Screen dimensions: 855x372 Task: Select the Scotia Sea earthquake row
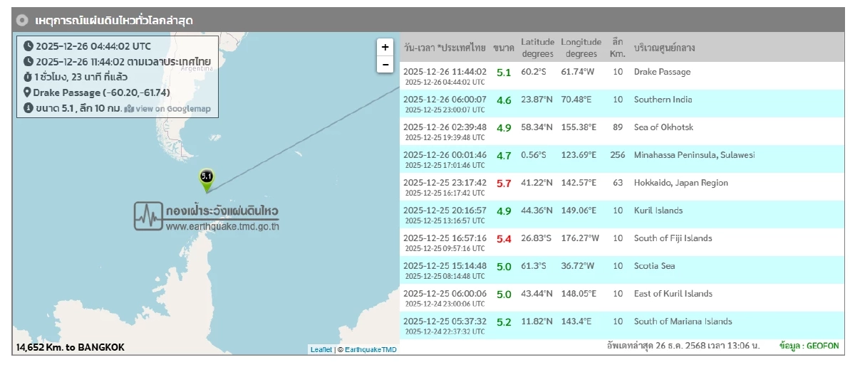pyautogui.click(x=620, y=270)
